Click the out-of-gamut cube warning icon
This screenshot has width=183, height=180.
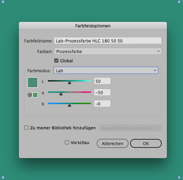click(30, 95)
